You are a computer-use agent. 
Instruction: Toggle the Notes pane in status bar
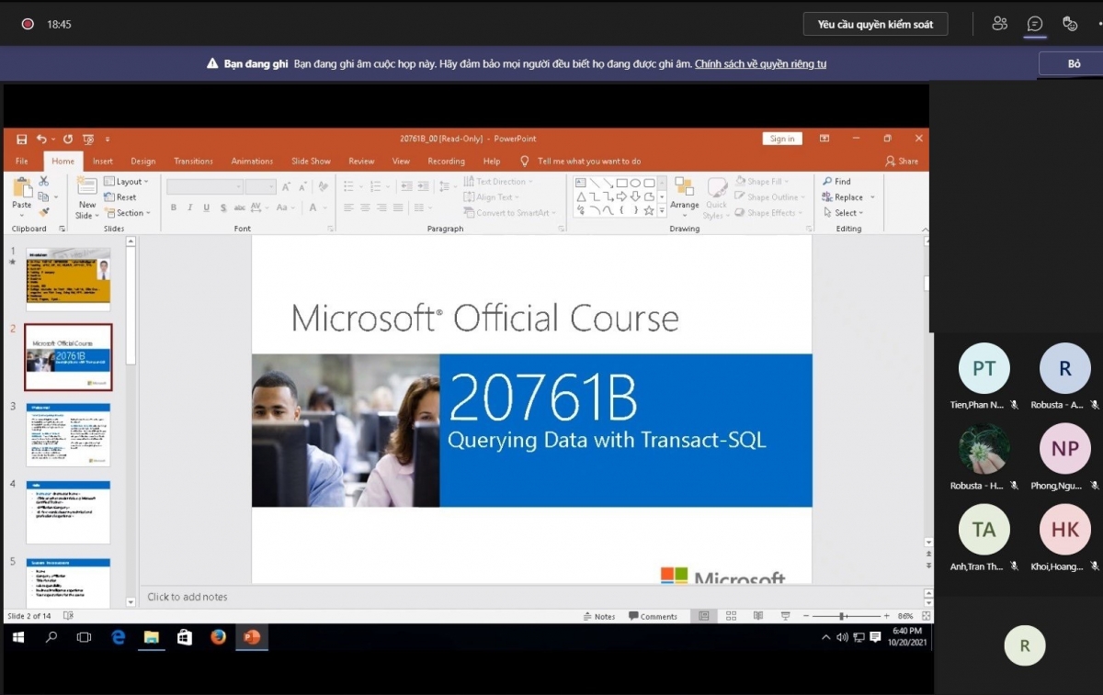[598, 616]
